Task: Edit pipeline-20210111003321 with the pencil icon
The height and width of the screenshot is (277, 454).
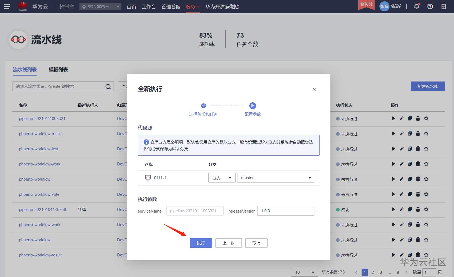Action: click(x=402, y=118)
